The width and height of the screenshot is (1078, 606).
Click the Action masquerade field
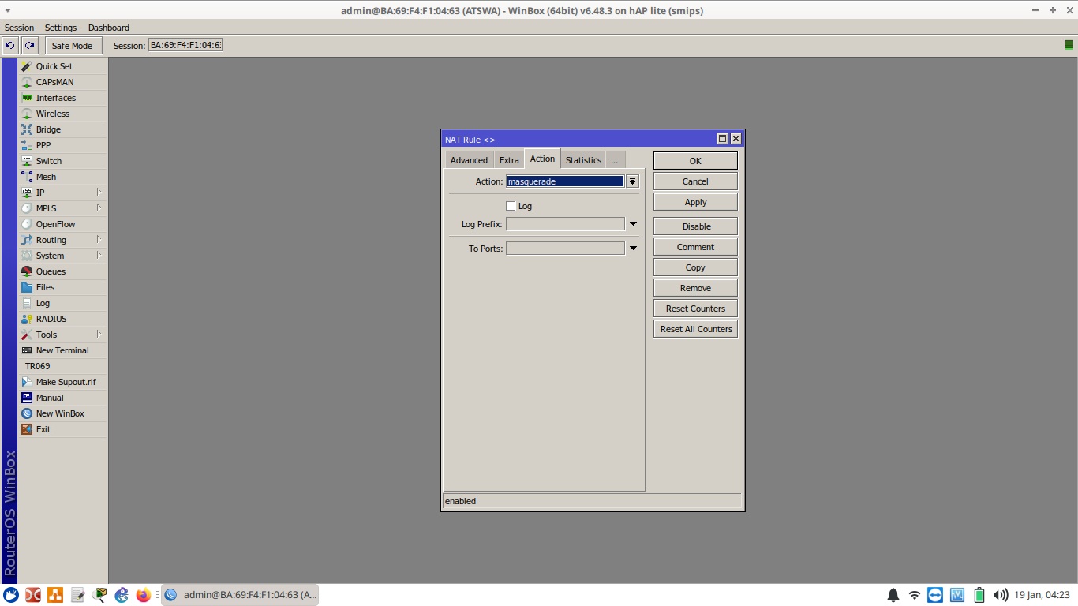pos(565,181)
